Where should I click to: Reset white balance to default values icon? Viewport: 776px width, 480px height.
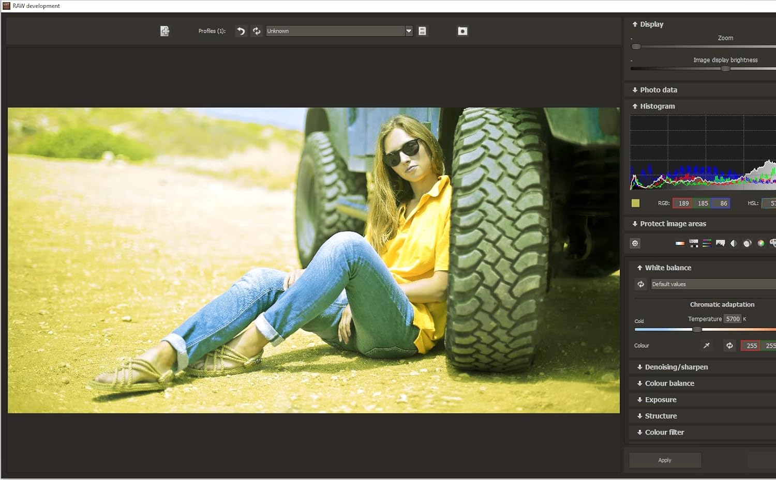point(640,284)
